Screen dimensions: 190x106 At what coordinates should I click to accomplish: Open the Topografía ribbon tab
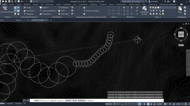67,4
